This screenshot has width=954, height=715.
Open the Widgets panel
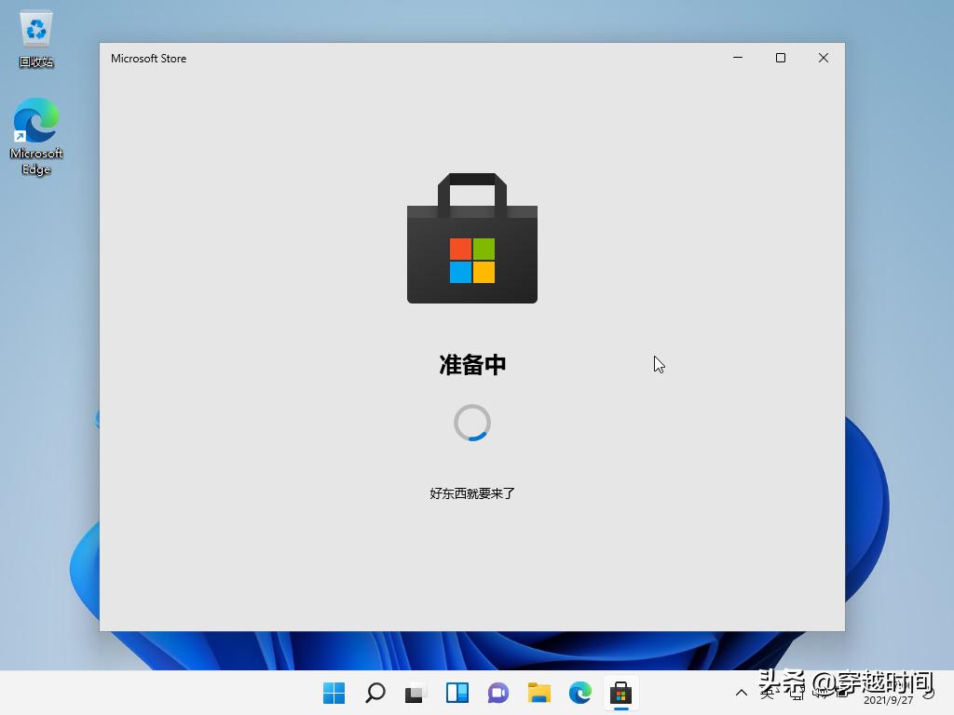click(457, 693)
